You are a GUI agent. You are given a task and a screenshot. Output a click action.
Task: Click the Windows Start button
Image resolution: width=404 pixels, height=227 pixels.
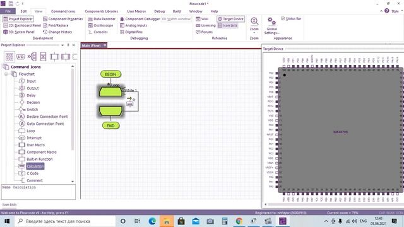coord(7,221)
